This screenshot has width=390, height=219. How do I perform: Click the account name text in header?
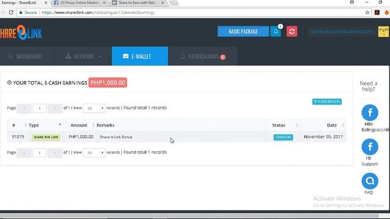[342, 32]
